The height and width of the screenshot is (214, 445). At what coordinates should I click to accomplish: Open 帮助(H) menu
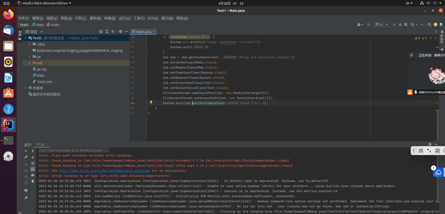click(x=182, y=18)
